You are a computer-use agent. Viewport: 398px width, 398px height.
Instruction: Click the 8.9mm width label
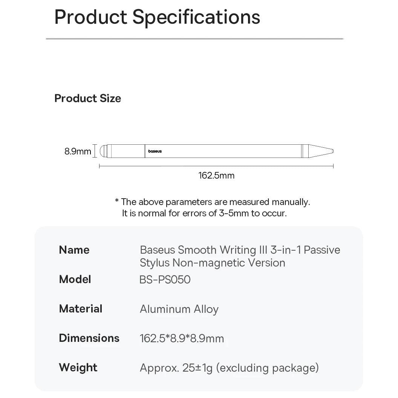78,152
